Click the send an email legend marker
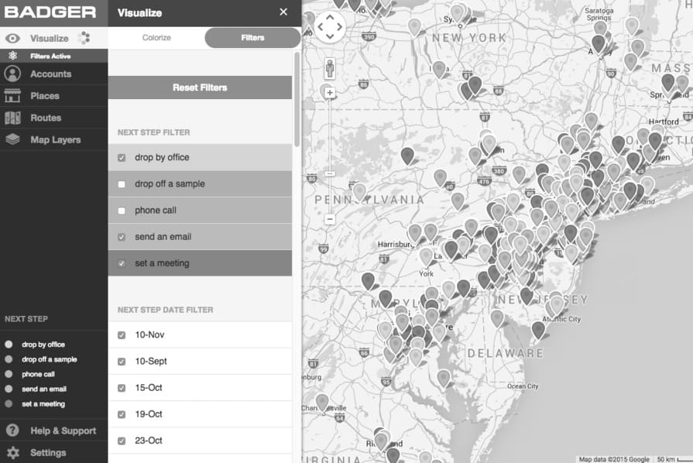The width and height of the screenshot is (693, 463). (x=8, y=389)
